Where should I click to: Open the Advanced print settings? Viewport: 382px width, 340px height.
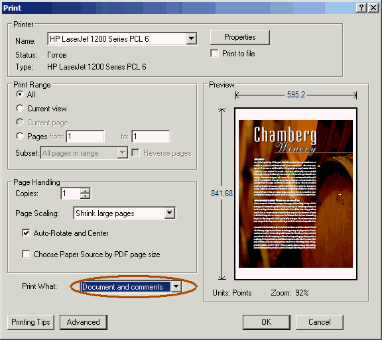[84, 322]
